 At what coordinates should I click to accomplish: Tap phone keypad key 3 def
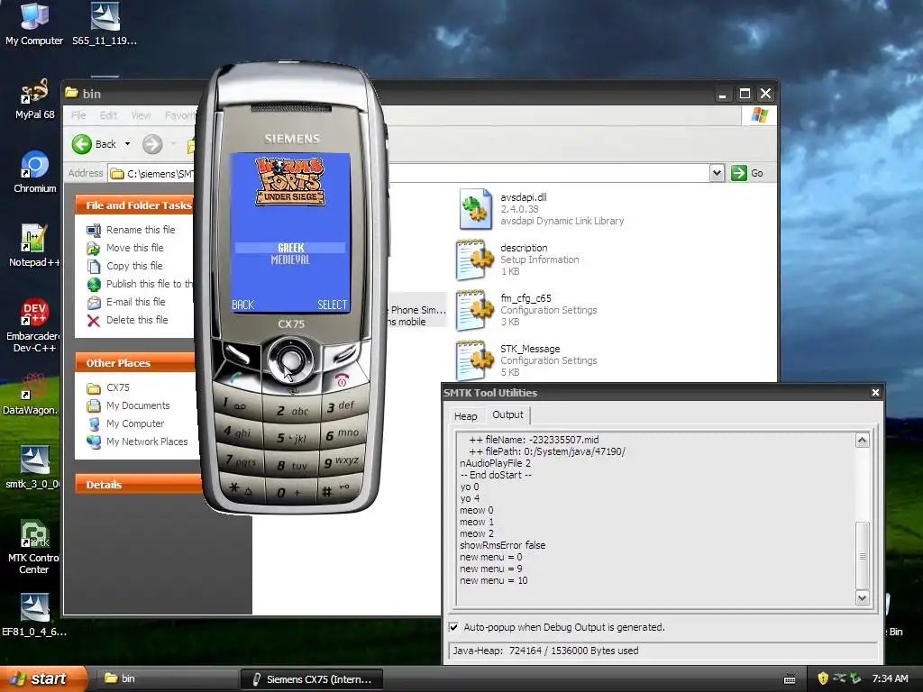click(343, 406)
